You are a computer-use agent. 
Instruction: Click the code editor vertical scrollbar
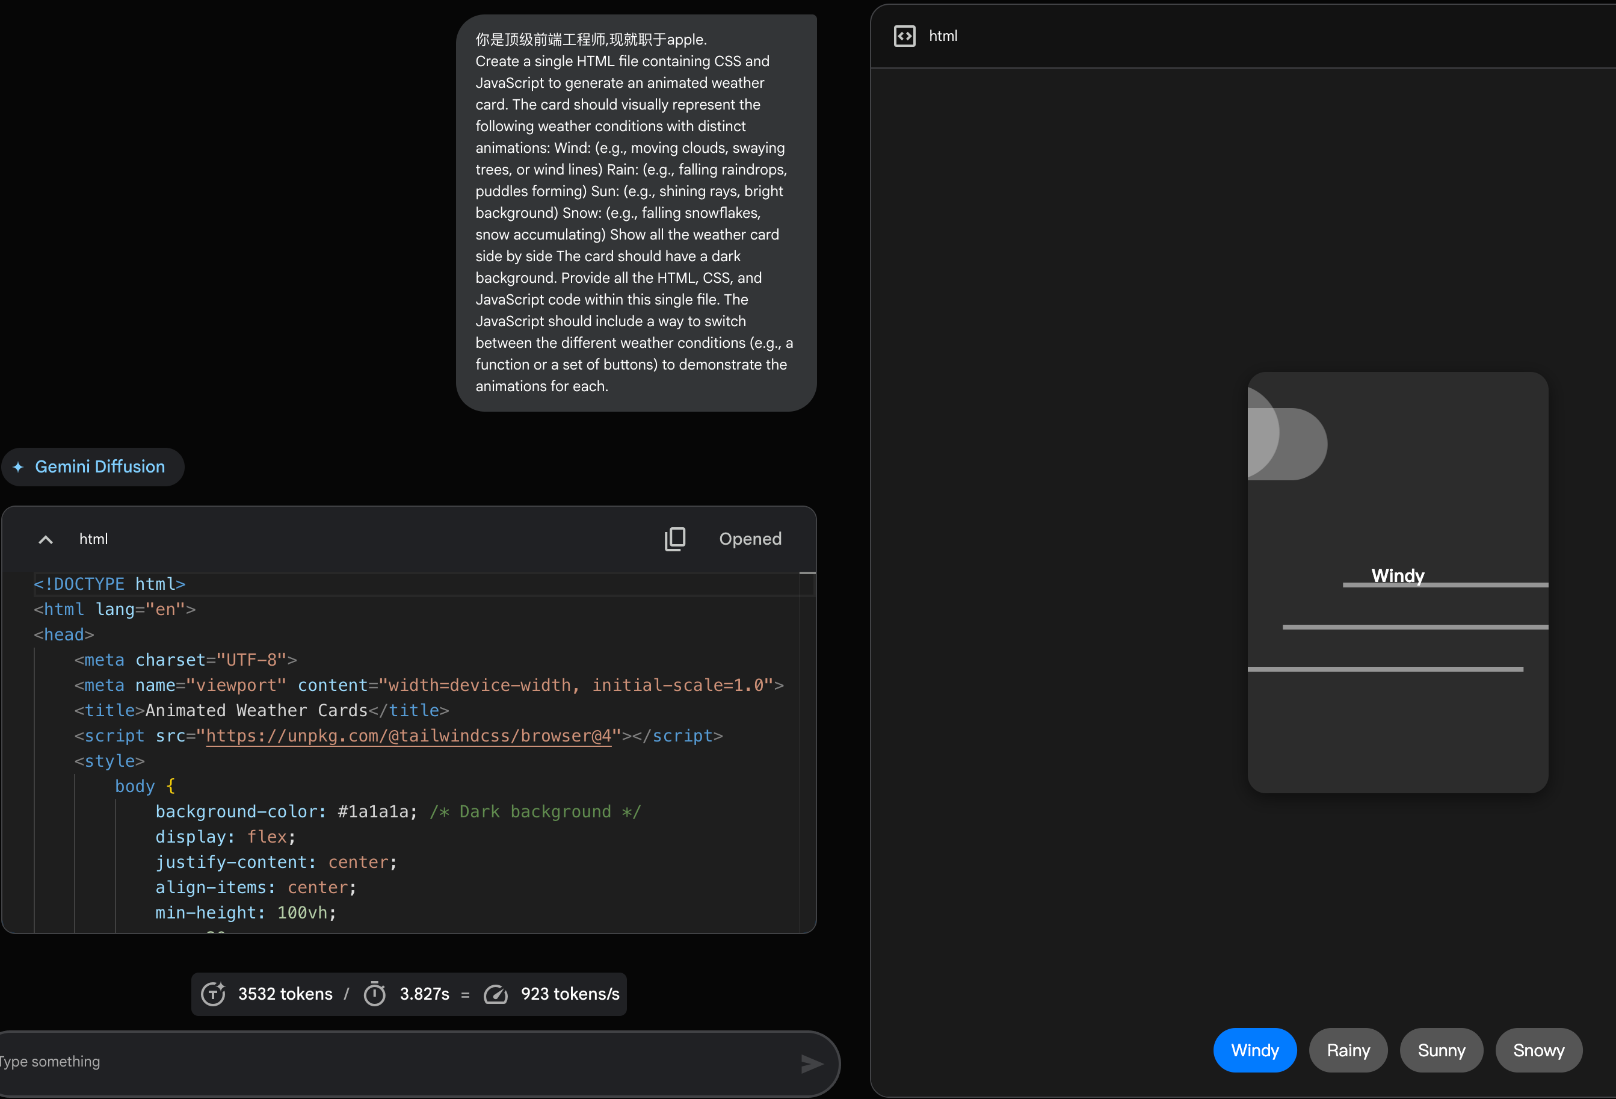(807, 752)
